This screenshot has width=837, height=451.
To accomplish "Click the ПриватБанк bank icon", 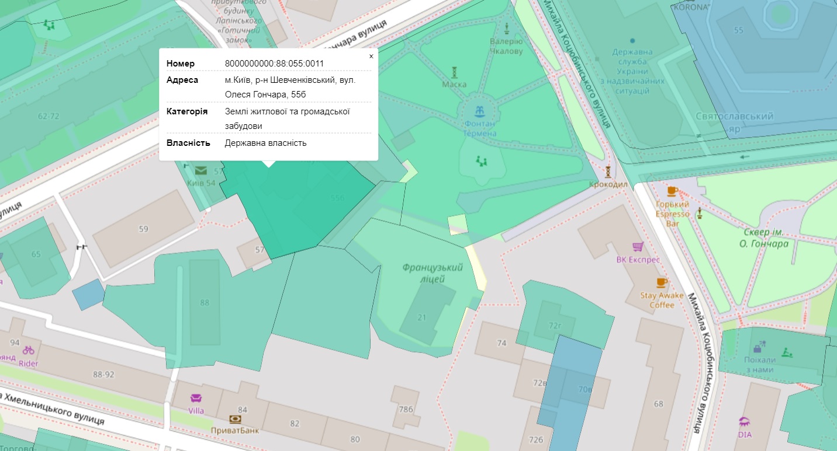I will [x=235, y=419].
